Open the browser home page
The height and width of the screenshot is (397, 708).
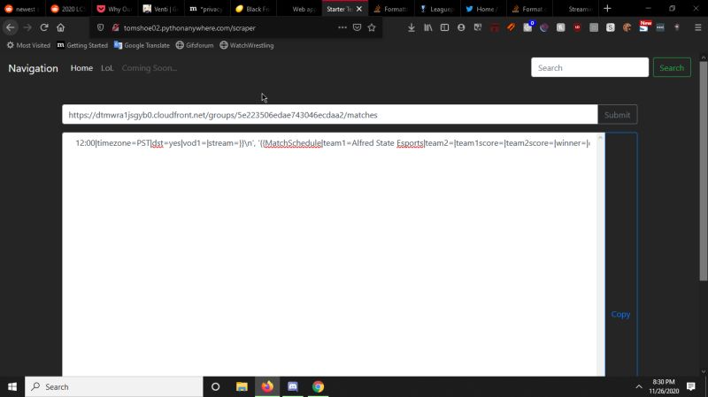[x=60, y=27]
